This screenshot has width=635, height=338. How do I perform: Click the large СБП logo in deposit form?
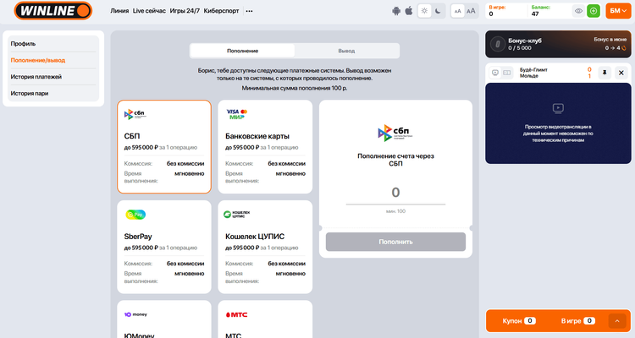395,133
